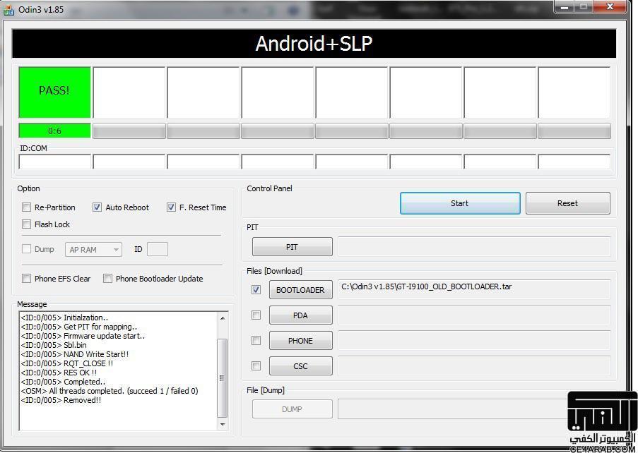The width and height of the screenshot is (638, 453).
Task: Uncheck the BOOTLOADER file checkbox
Action: click(256, 290)
